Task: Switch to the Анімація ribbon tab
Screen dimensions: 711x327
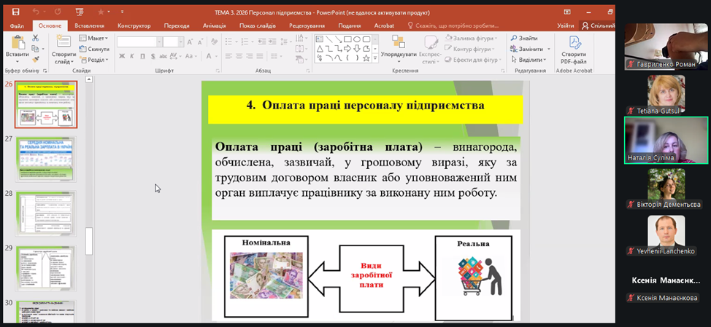Action: 216,26
